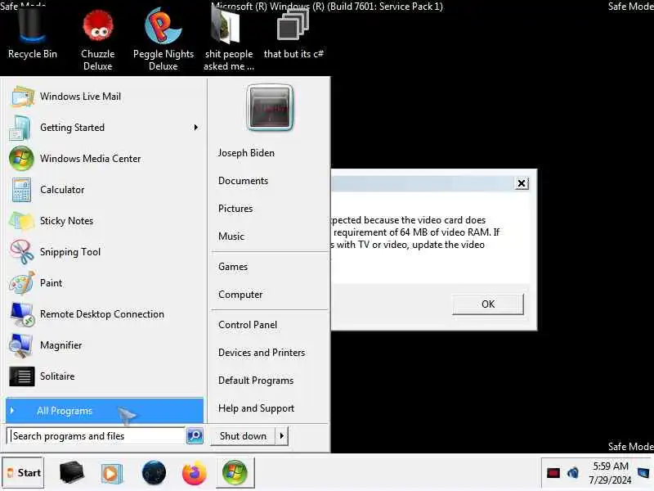Click the volume tray icon

click(x=573, y=473)
